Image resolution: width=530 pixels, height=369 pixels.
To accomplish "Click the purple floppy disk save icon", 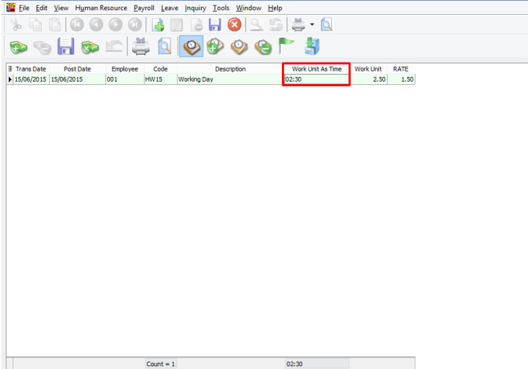I will (65, 47).
